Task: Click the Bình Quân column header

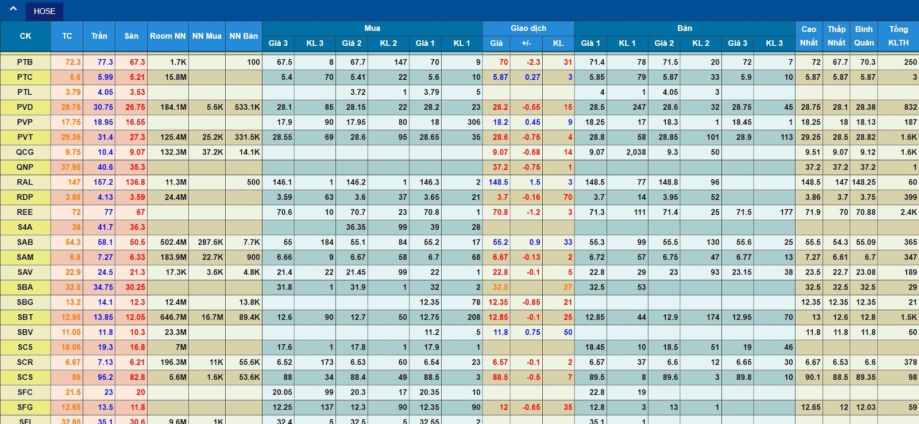Action: pos(864,36)
